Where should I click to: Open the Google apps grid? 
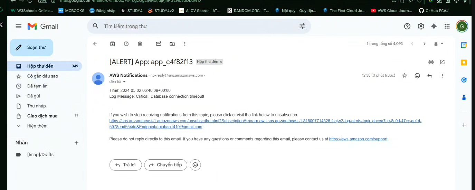coord(447,26)
